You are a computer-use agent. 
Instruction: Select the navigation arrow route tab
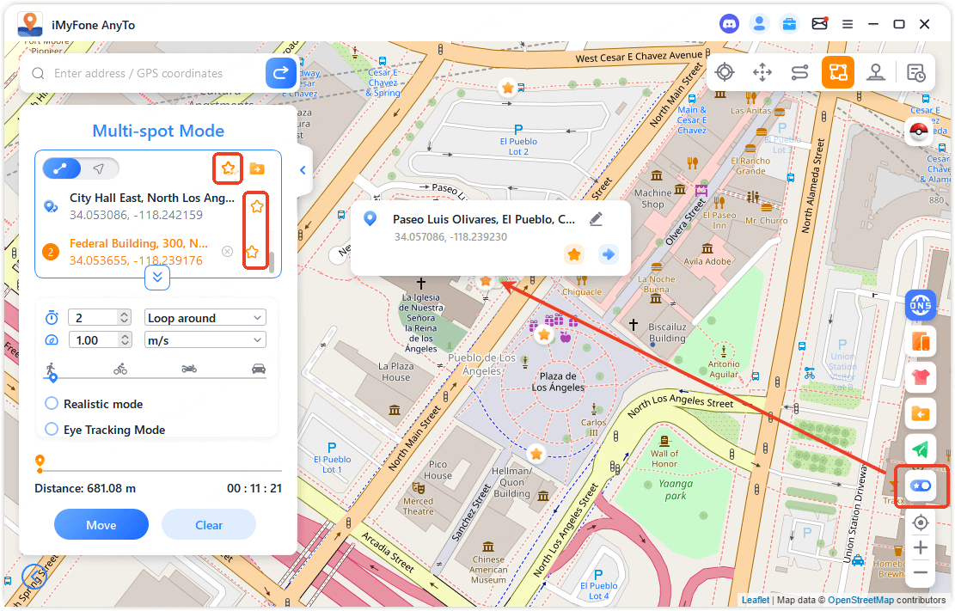tap(100, 168)
